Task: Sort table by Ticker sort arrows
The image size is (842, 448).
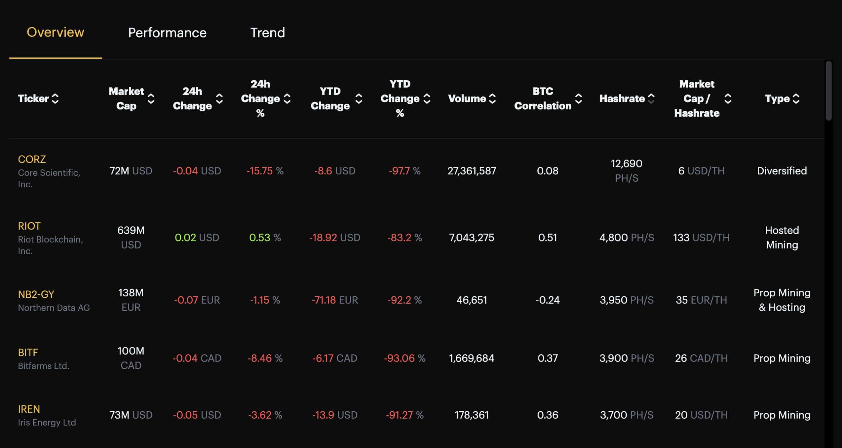Action: click(x=55, y=98)
